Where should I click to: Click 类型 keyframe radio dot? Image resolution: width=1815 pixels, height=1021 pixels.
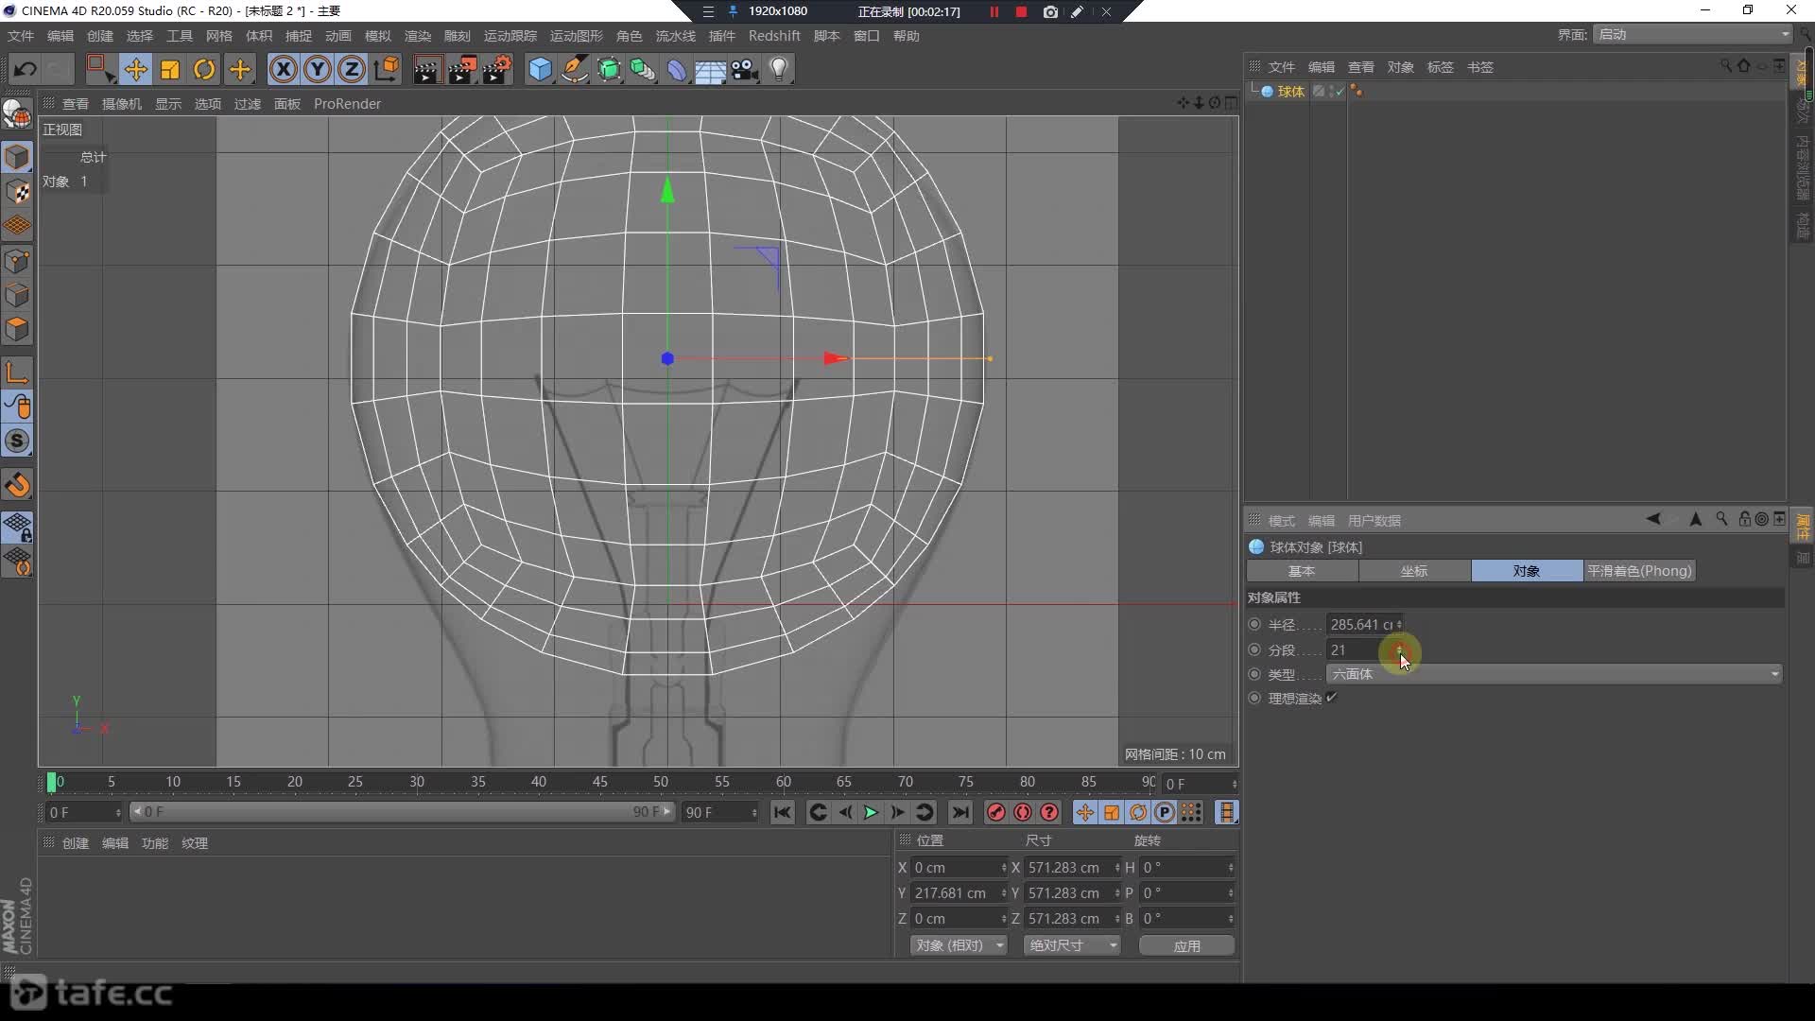tap(1254, 674)
